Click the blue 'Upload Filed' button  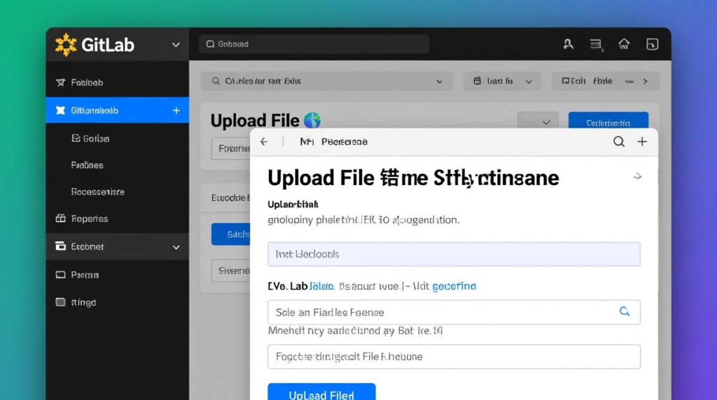coord(322,392)
